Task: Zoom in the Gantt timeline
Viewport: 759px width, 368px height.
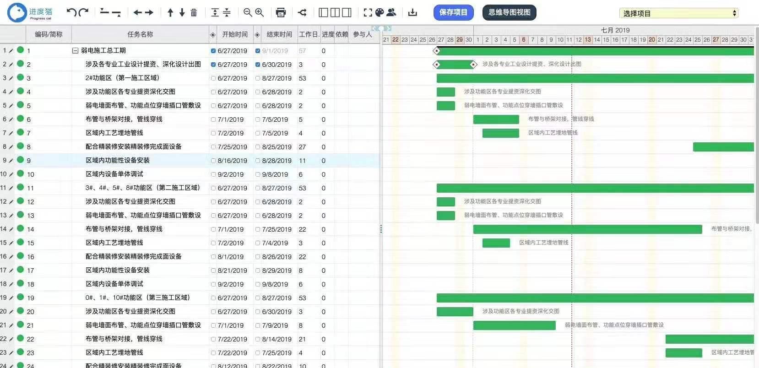Action: tap(260, 12)
